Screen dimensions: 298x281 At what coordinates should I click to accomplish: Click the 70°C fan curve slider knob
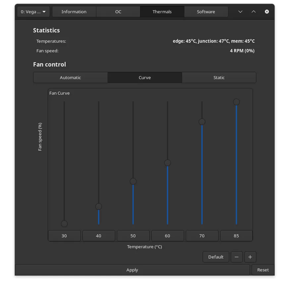point(202,122)
